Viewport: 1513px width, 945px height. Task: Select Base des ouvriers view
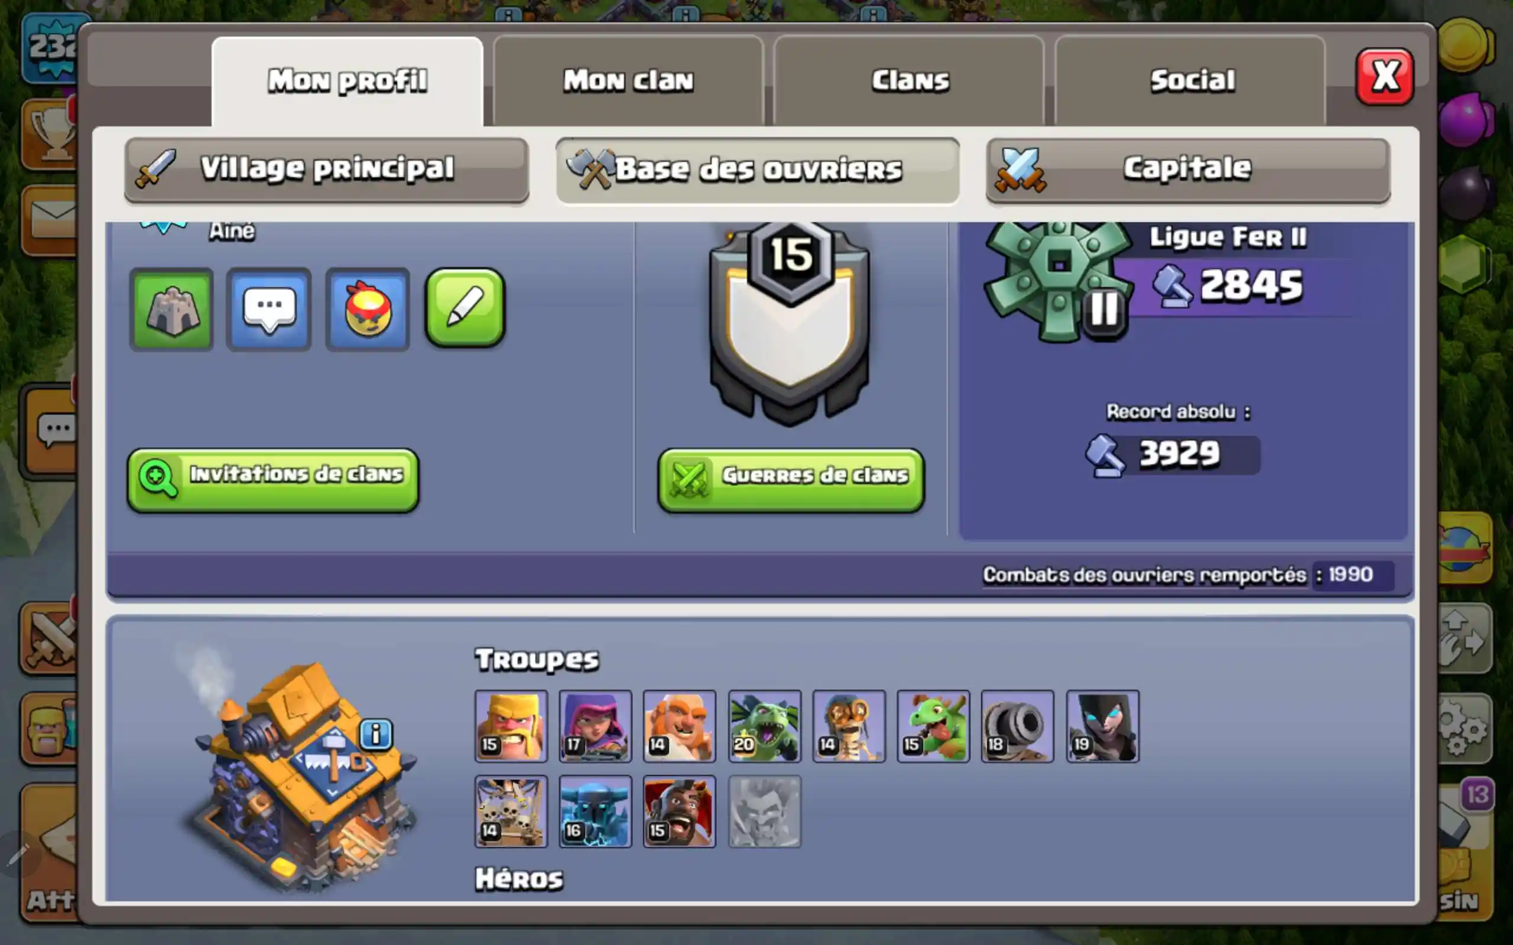pyautogui.click(x=757, y=170)
